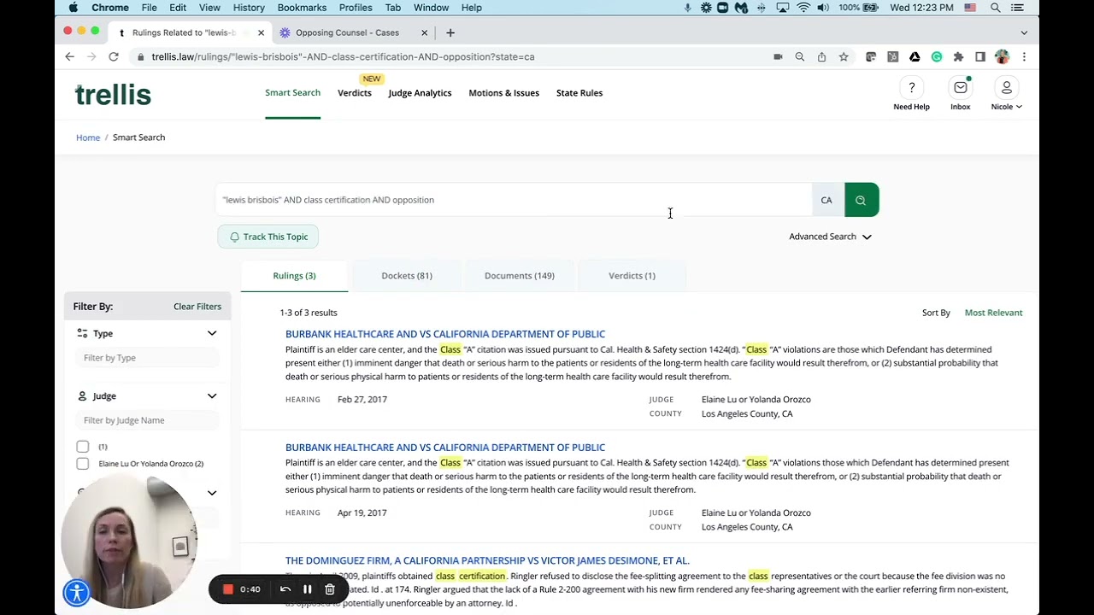Open the Need Help question mark icon

tap(911, 88)
